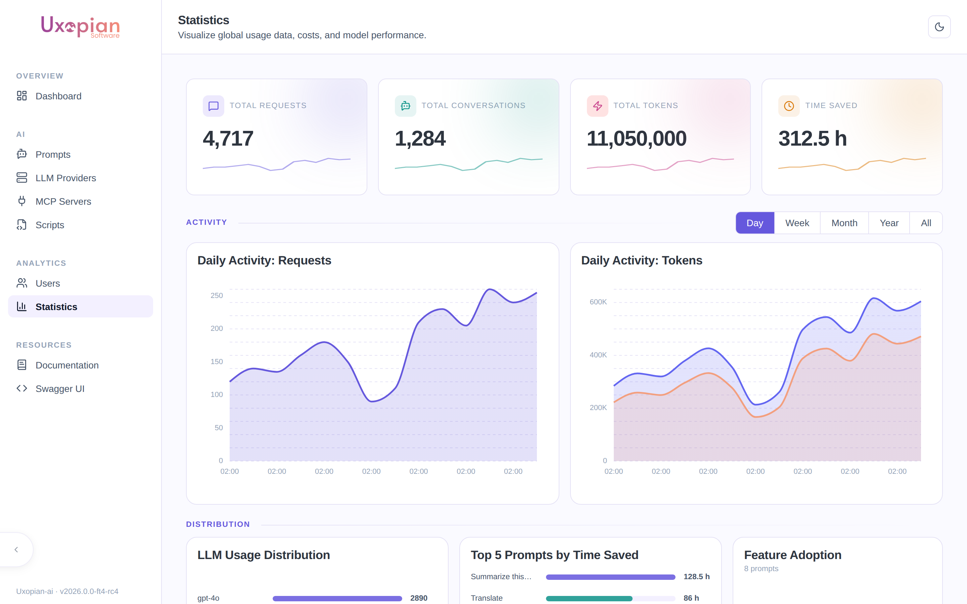Select the Day time range
The width and height of the screenshot is (967, 604).
coord(755,223)
